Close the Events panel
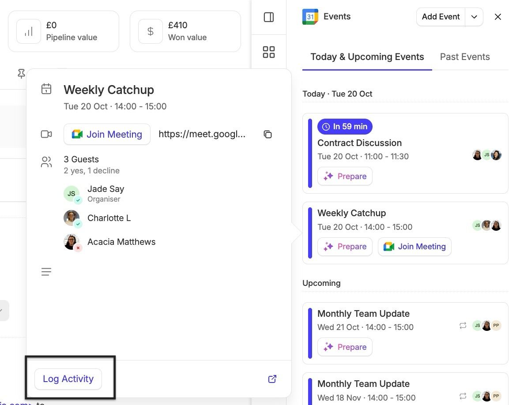This screenshot has height=405, width=520. pyautogui.click(x=498, y=17)
